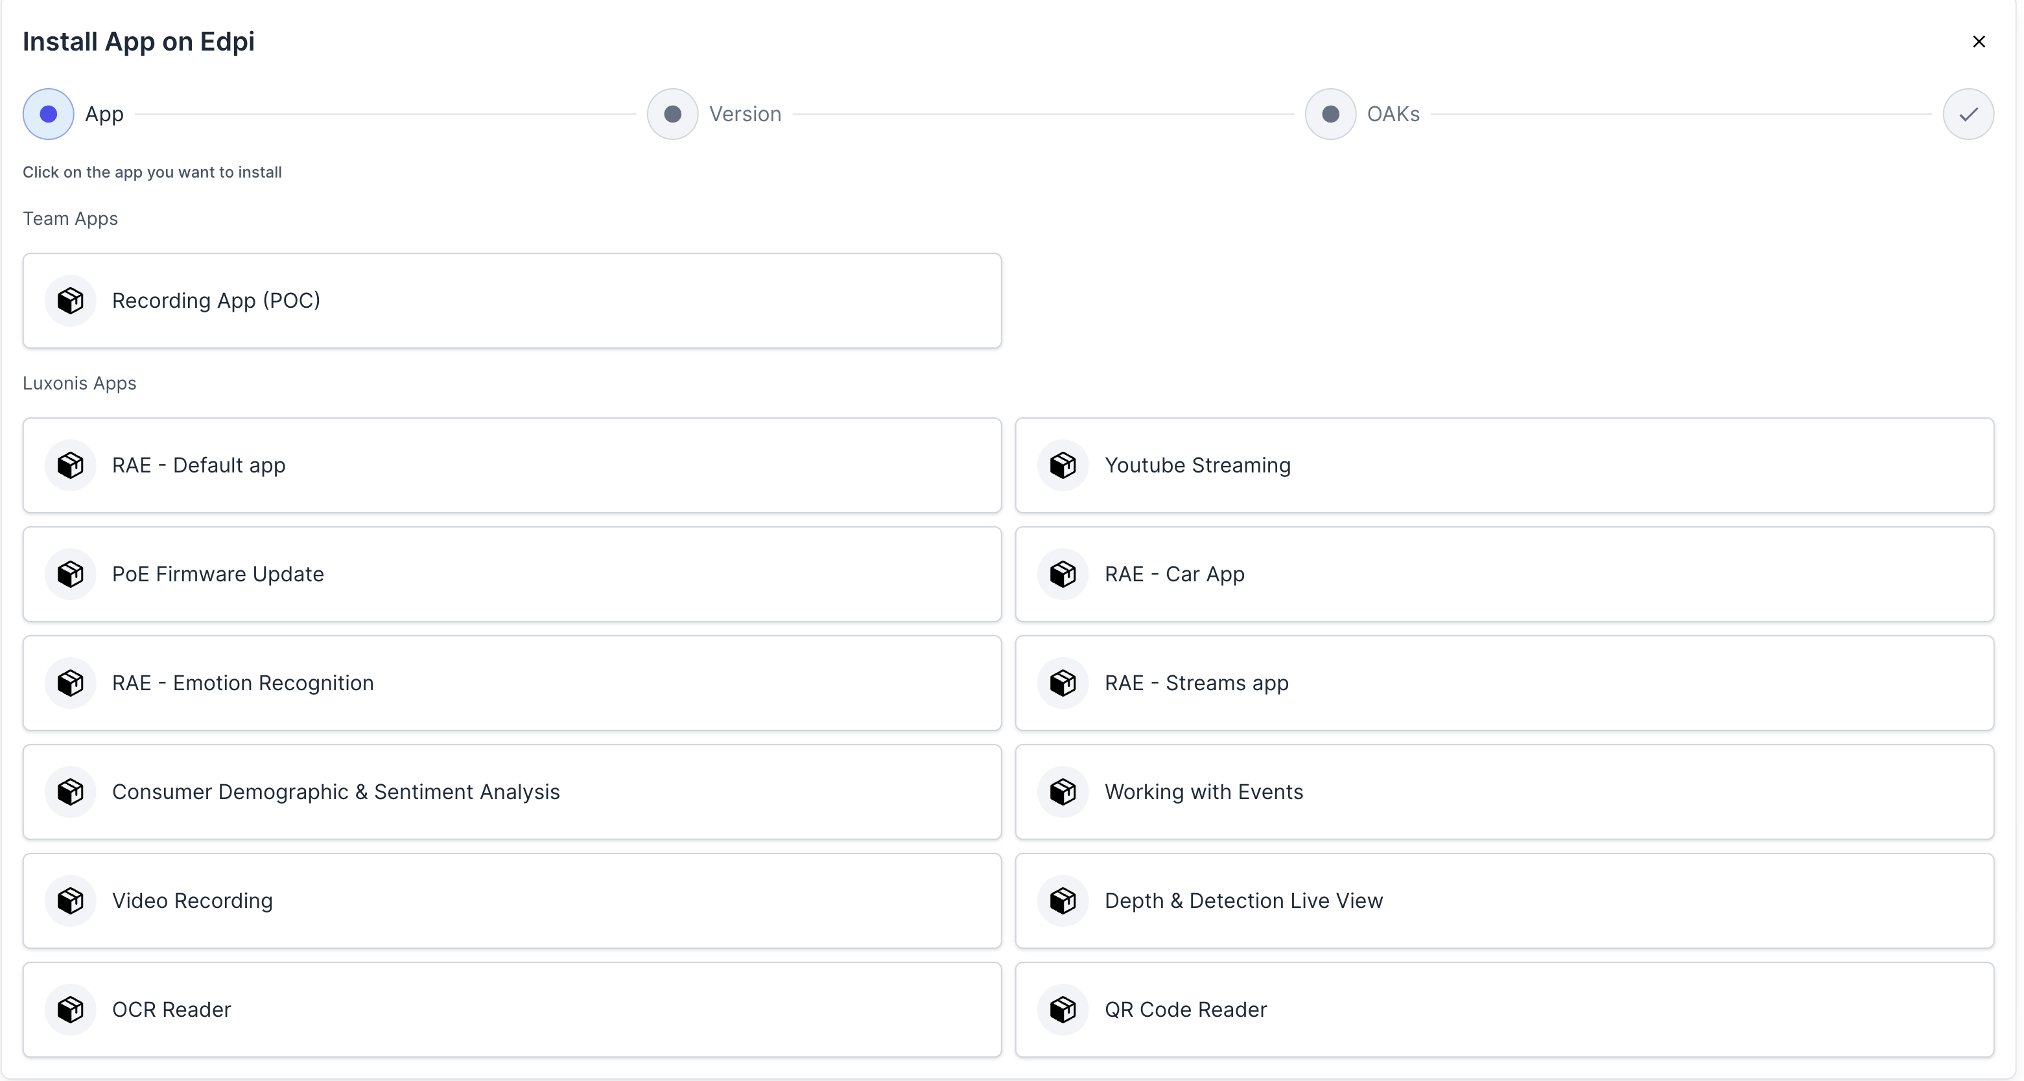Choose the RAE - Car App card
This screenshot has width=2024, height=1081.
[x=1504, y=574]
